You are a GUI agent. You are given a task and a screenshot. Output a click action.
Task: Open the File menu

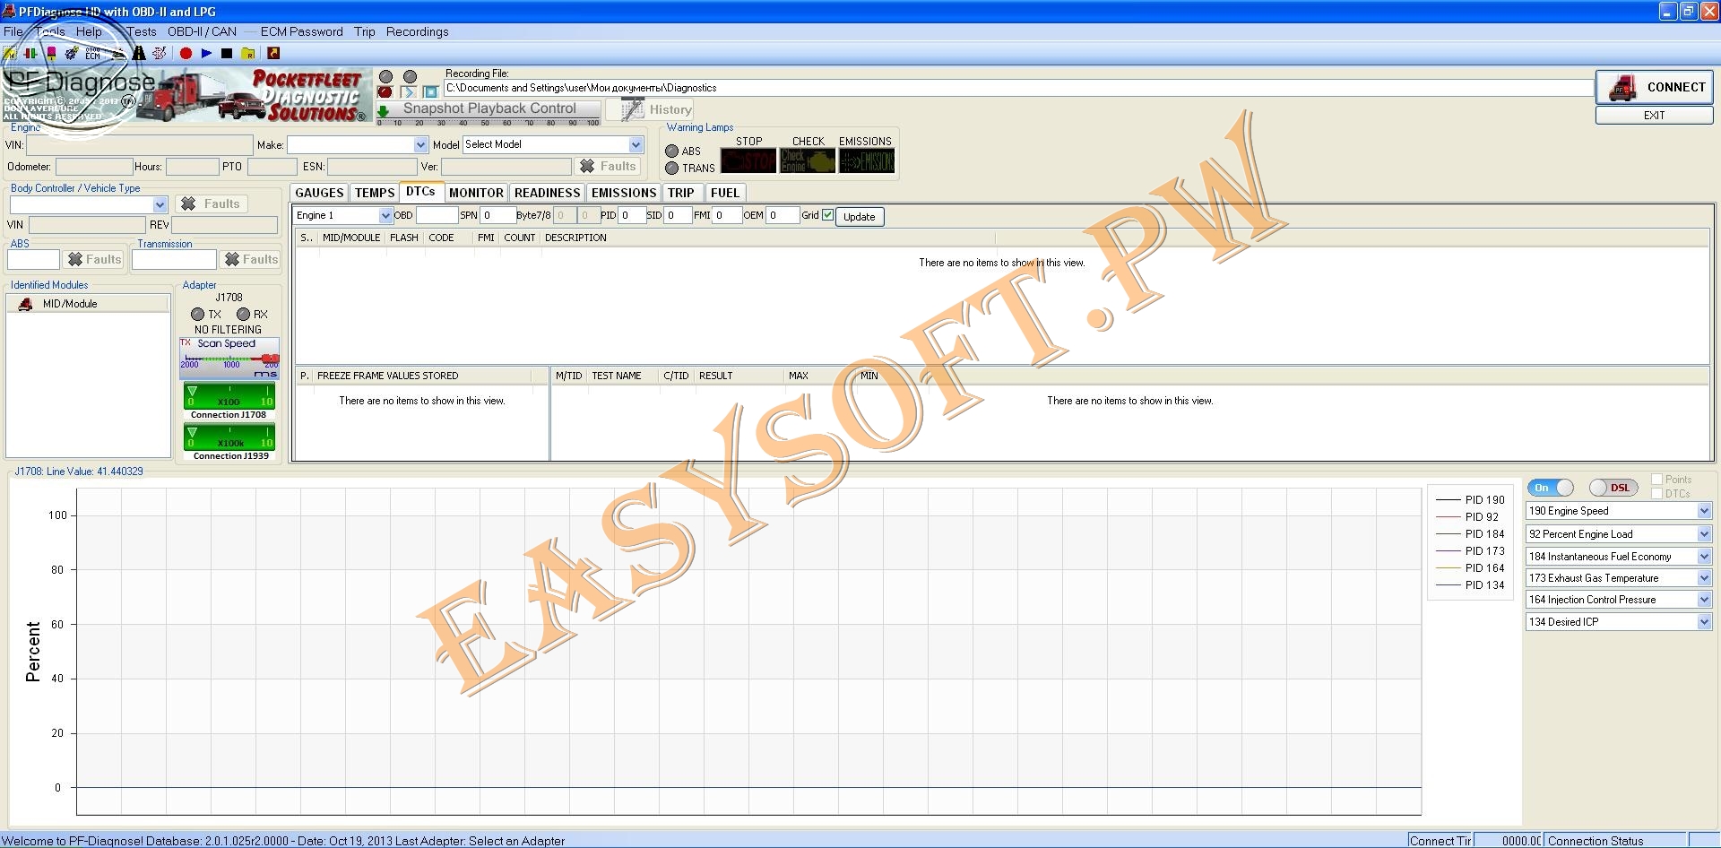pos(13,31)
